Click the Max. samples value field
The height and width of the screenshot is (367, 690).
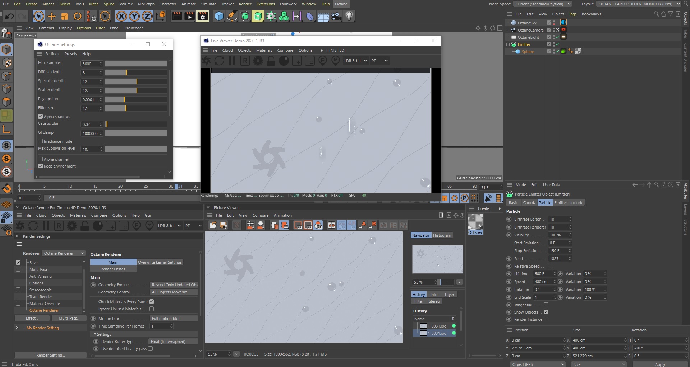pos(90,63)
